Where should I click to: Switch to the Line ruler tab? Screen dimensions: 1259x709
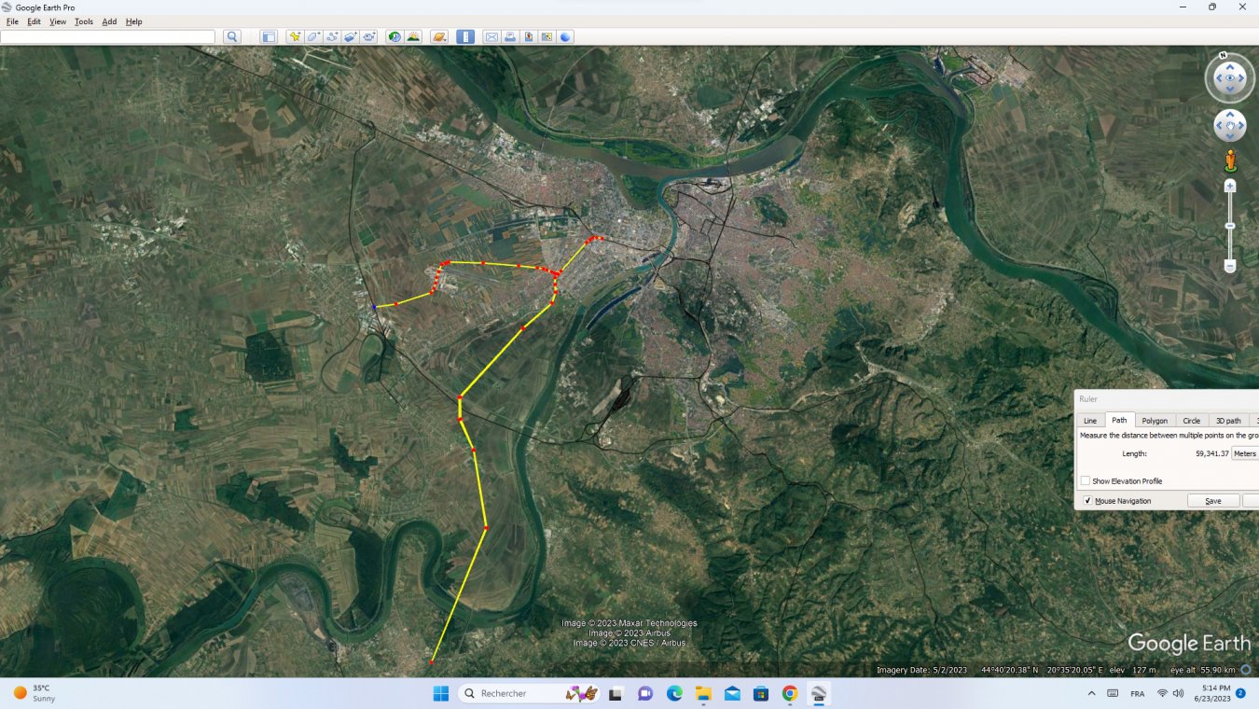pyautogui.click(x=1089, y=421)
